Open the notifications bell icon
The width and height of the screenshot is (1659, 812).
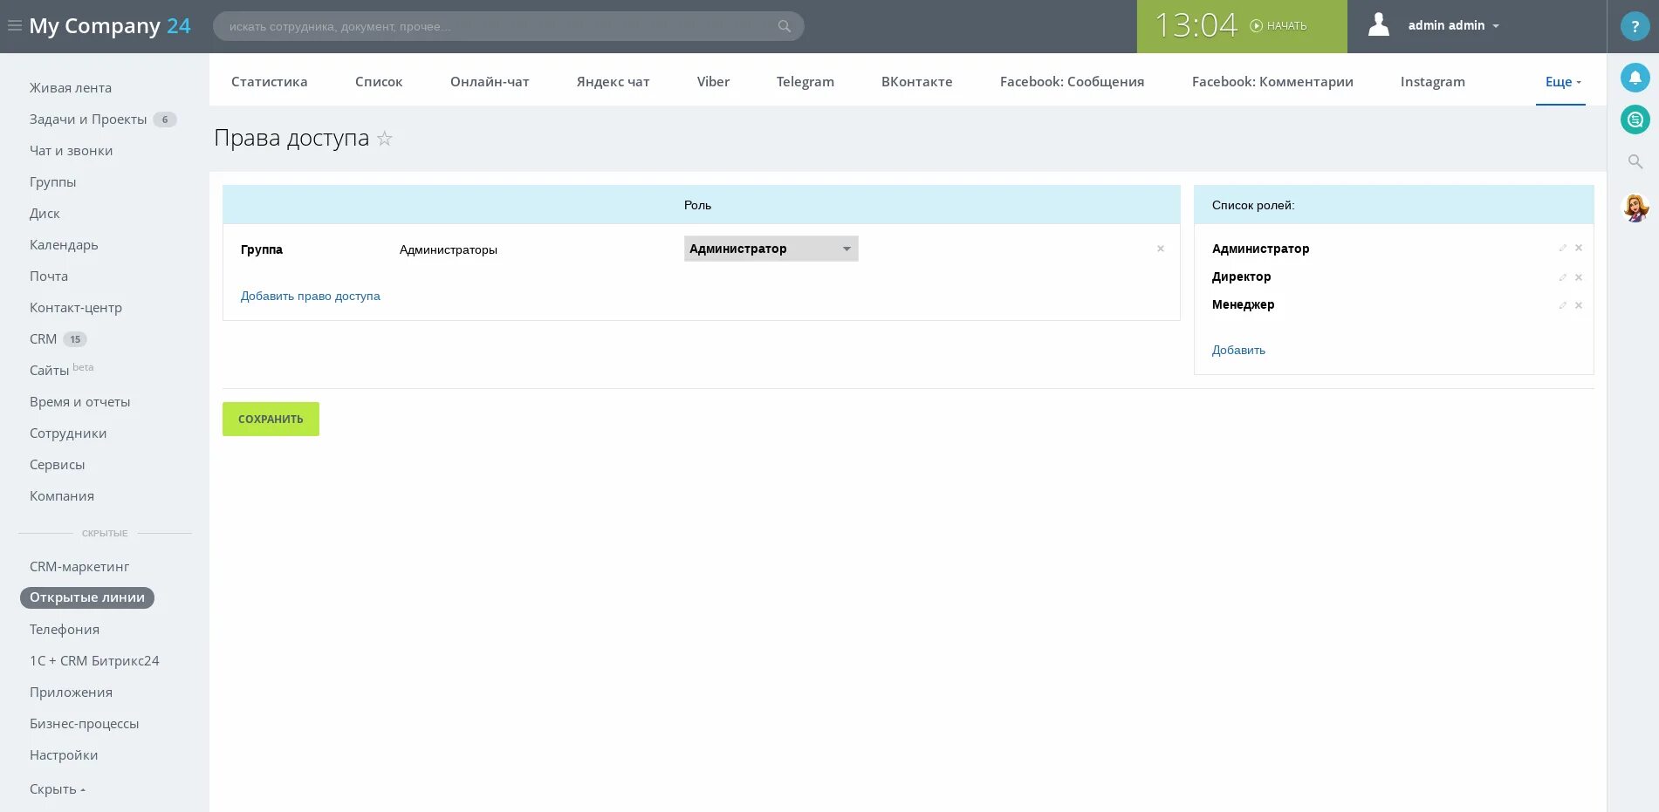[x=1635, y=78]
